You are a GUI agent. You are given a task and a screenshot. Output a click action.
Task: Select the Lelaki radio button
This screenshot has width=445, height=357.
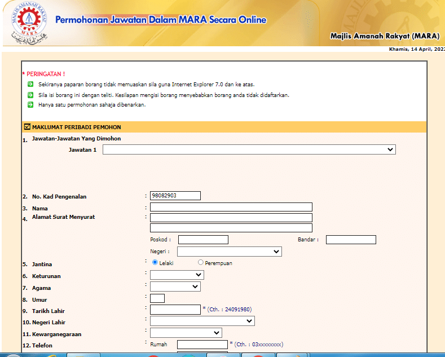[155, 262]
